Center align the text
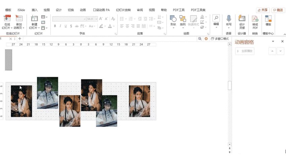Screen dimensions: 286x161 coord(127,26)
